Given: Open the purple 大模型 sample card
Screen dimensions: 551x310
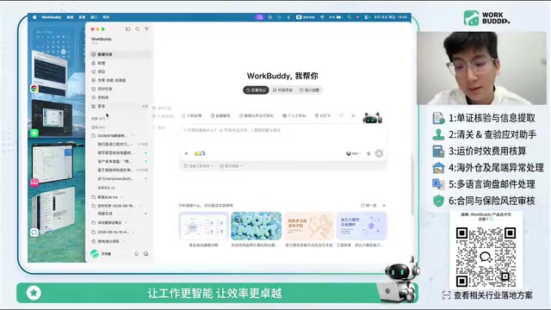Looking at the screenshot, I should click(362, 226).
